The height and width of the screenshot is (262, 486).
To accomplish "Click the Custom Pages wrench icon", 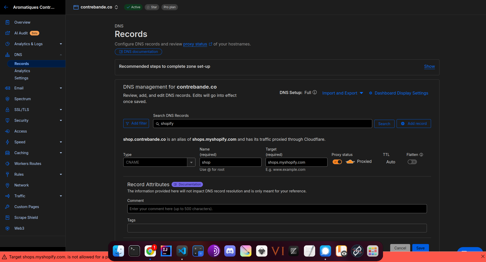I will [x=7, y=207].
